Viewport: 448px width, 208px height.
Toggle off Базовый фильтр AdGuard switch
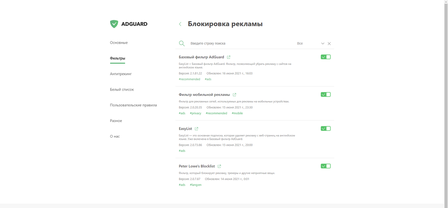(326, 57)
